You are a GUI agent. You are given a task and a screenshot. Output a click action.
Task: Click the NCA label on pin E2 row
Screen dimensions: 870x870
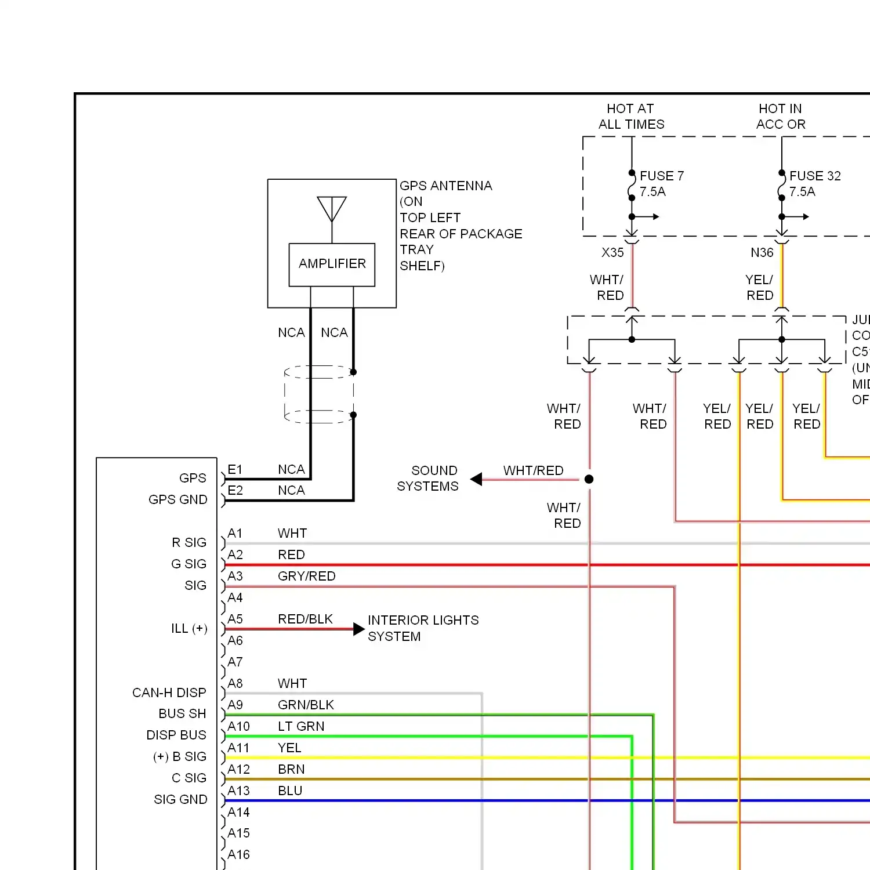(291, 491)
